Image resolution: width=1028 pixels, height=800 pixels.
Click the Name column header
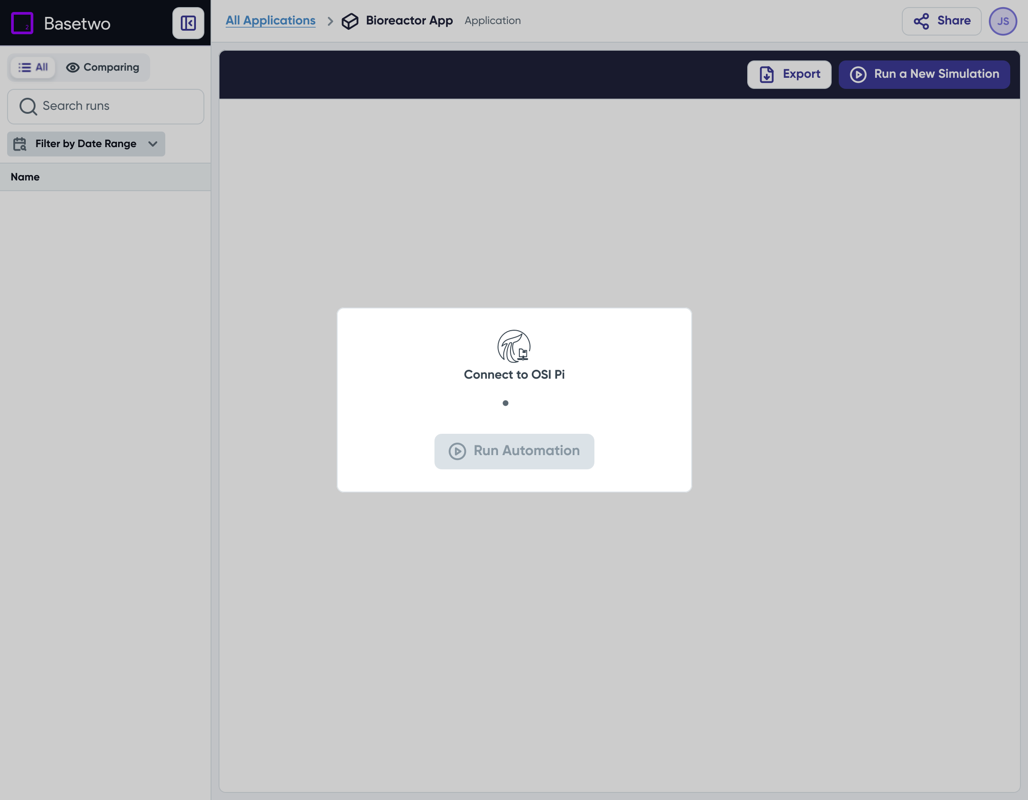25,177
